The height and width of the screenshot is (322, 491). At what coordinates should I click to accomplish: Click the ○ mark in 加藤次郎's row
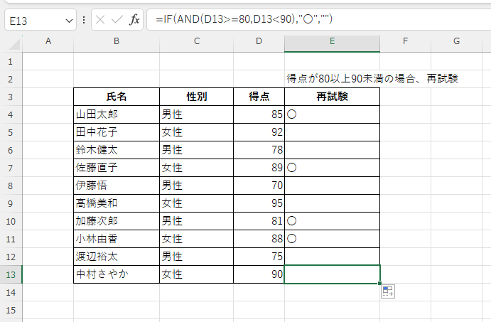(x=291, y=221)
